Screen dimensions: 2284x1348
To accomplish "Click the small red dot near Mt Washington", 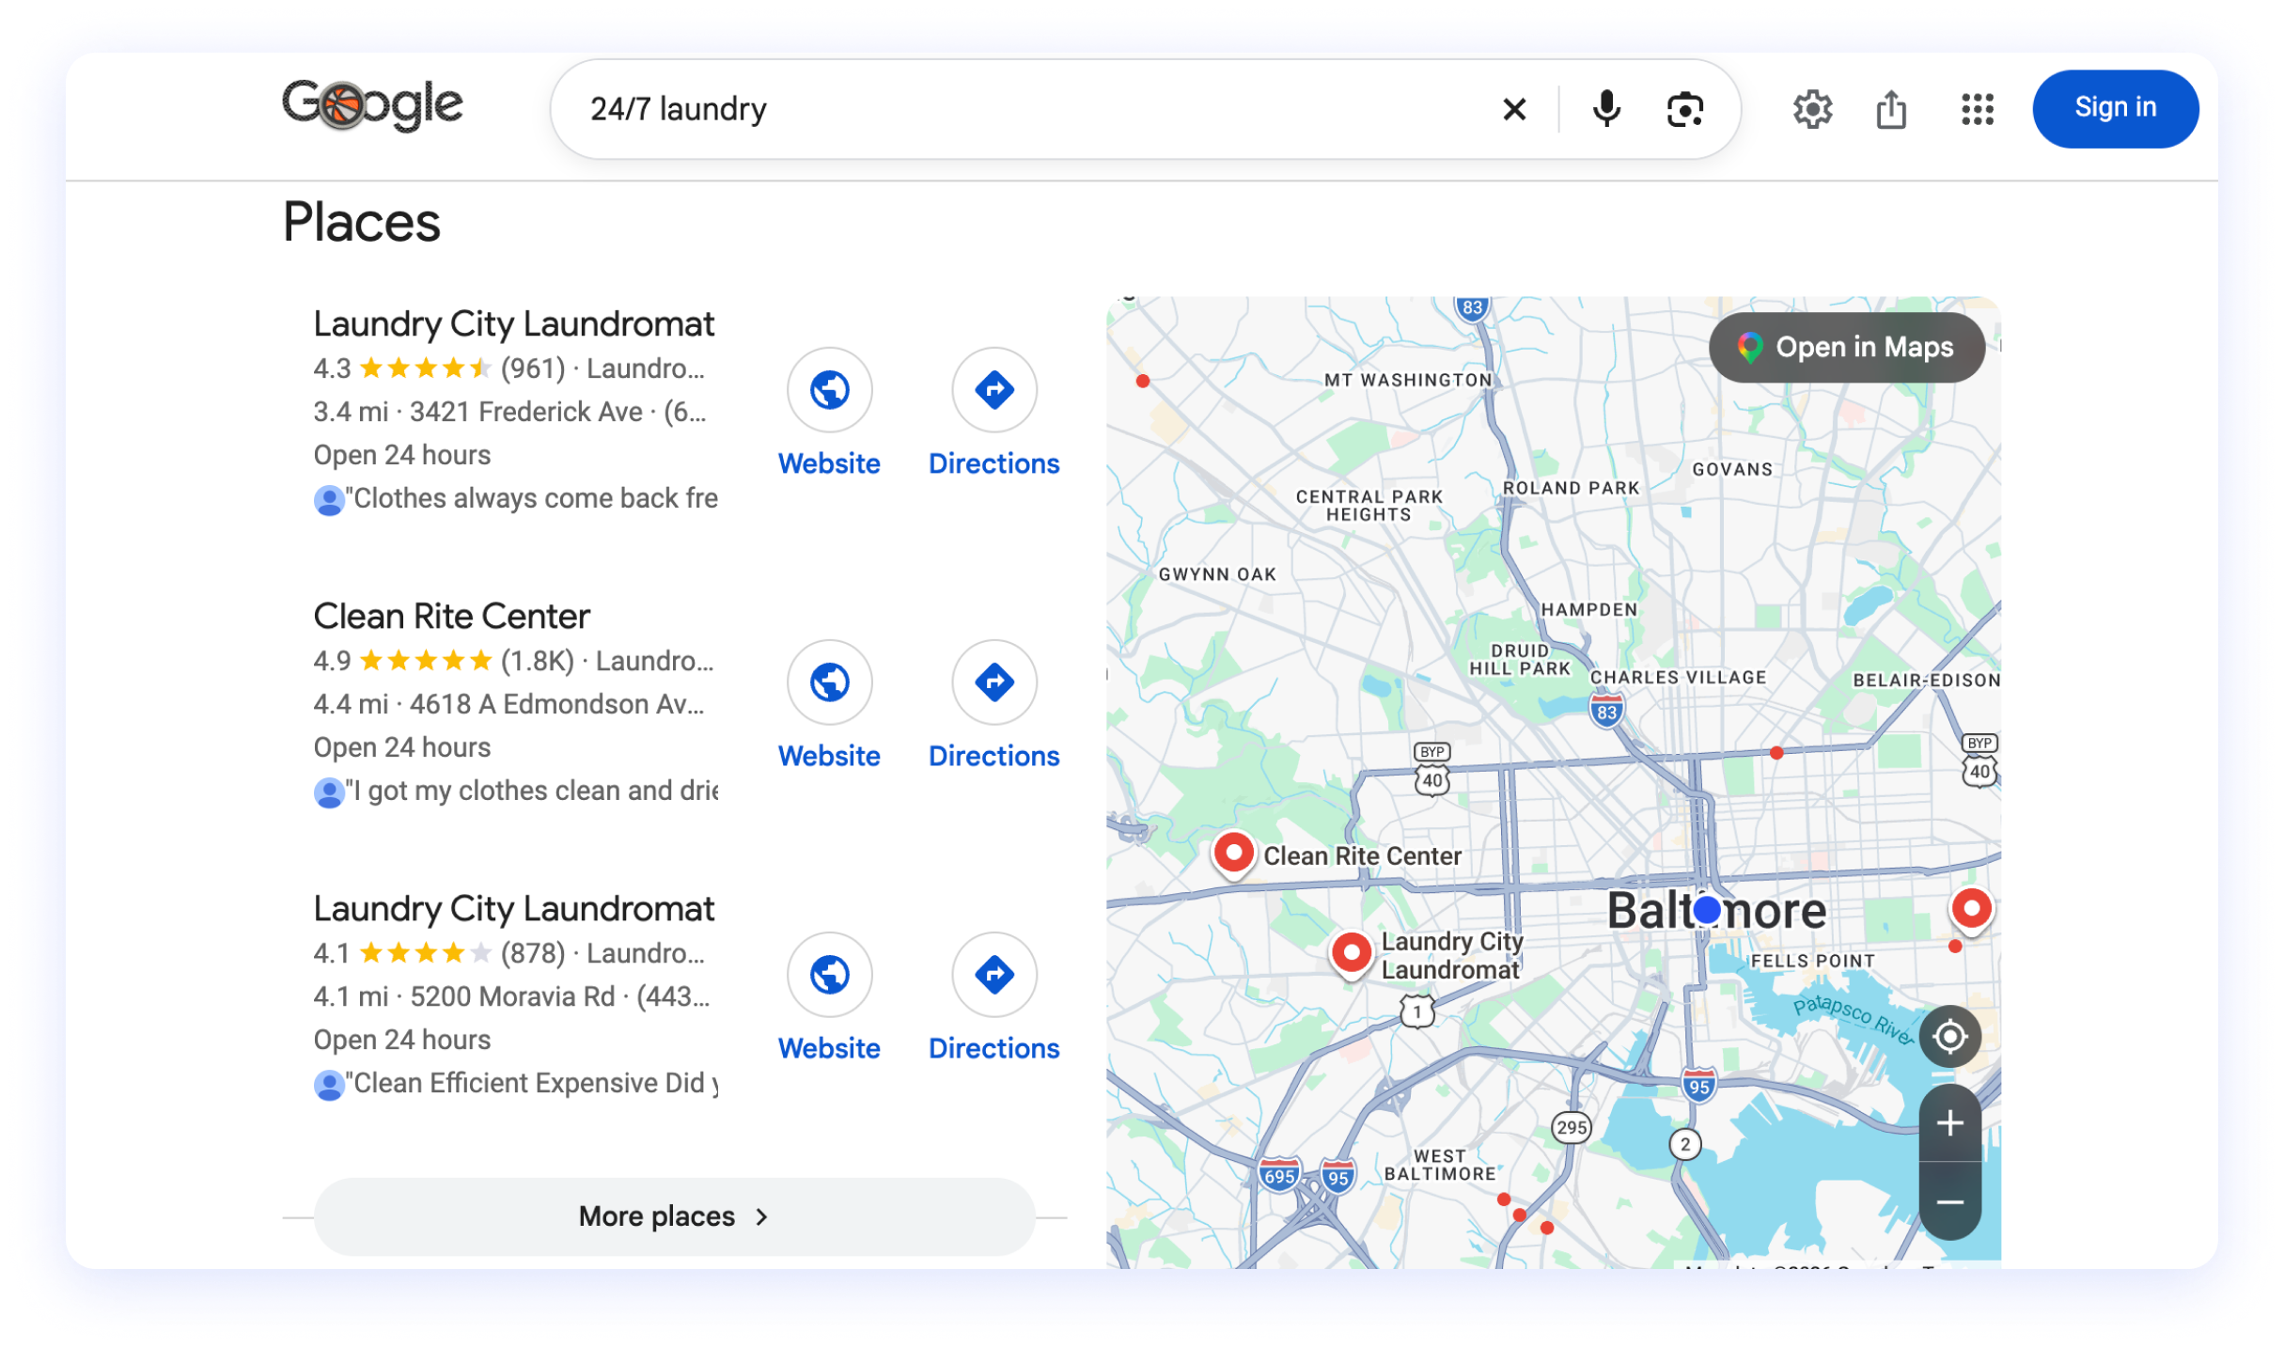I will click(x=1142, y=381).
